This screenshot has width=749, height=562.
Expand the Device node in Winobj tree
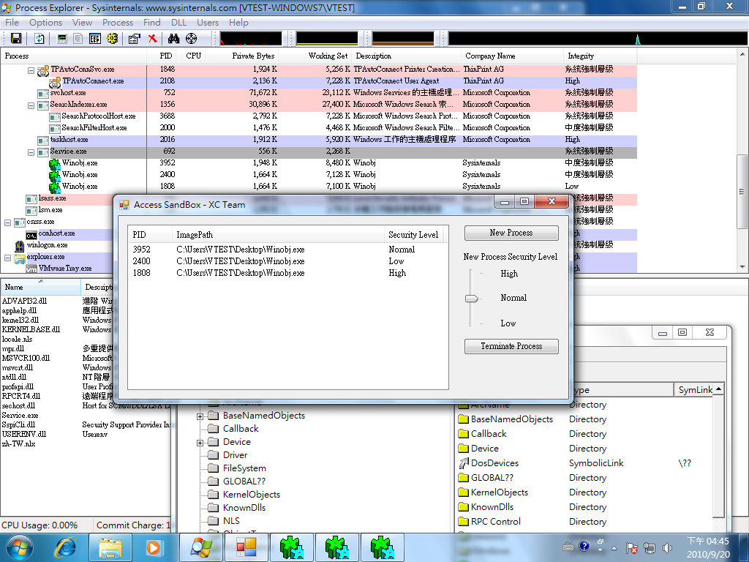tap(200, 443)
